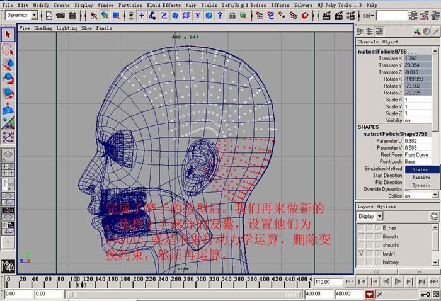The image size is (441, 301).
Task: Toggle visibility box of hairpoly layer
Action: pos(361,262)
